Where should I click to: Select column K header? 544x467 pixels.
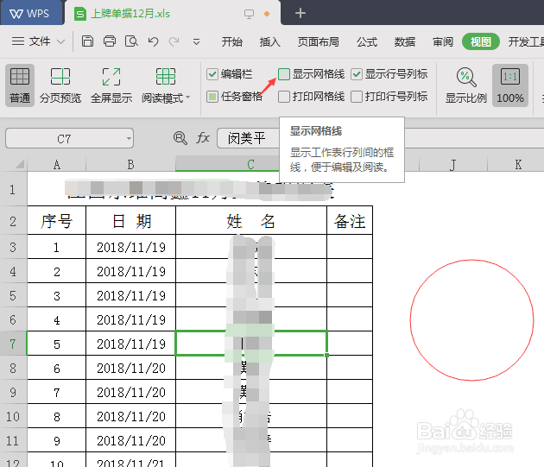click(x=516, y=164)
